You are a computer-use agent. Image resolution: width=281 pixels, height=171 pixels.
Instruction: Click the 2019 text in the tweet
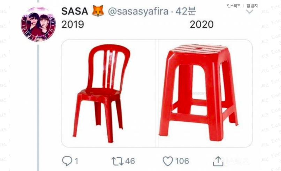tap(73, 24)
